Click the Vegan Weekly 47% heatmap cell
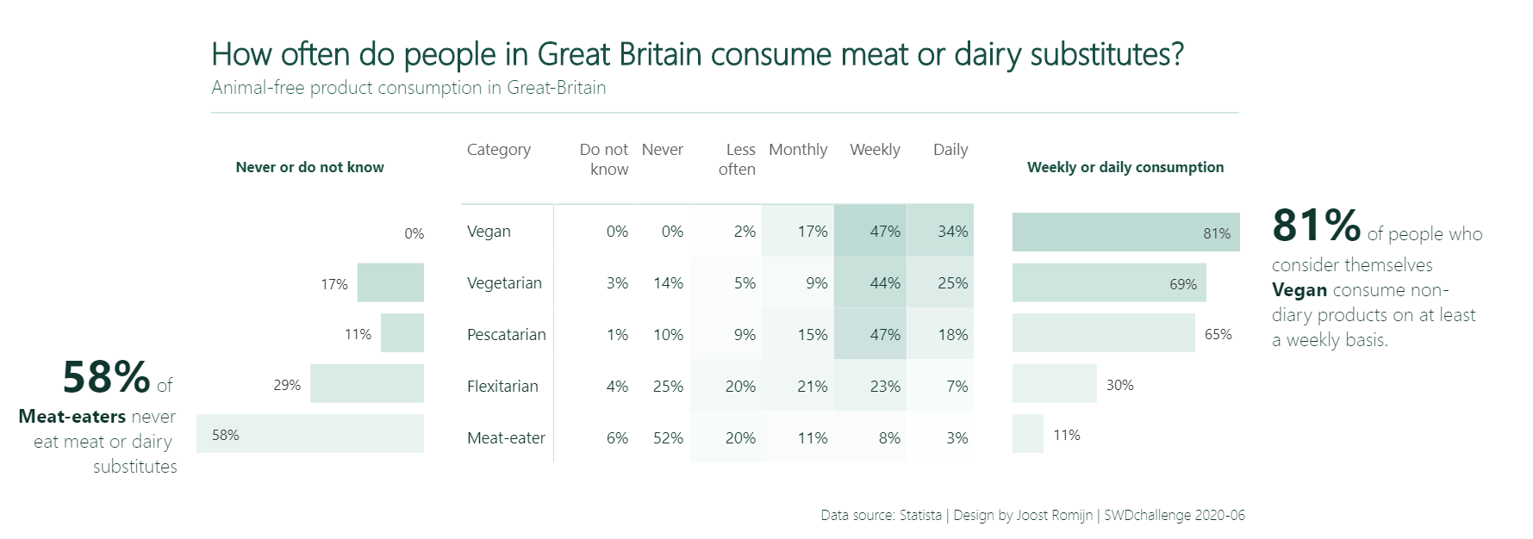Viewport: 1533px width, 539px height. point(870,231)
